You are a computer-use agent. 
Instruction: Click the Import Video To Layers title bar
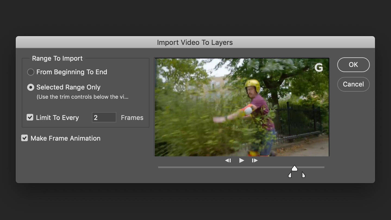195,42
